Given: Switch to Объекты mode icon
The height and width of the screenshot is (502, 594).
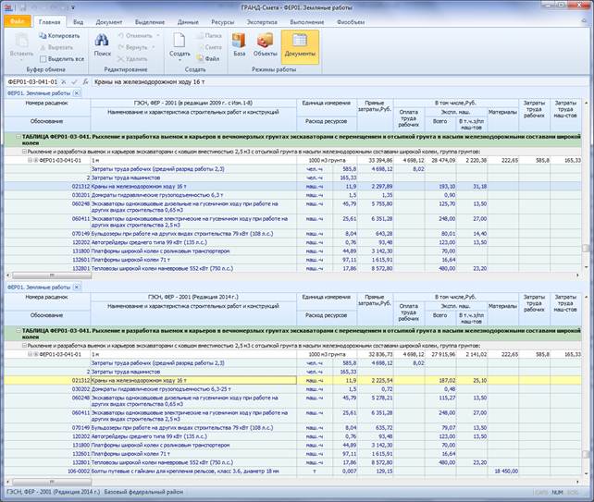Looking at the screenshot, I should tap(266, 43).
